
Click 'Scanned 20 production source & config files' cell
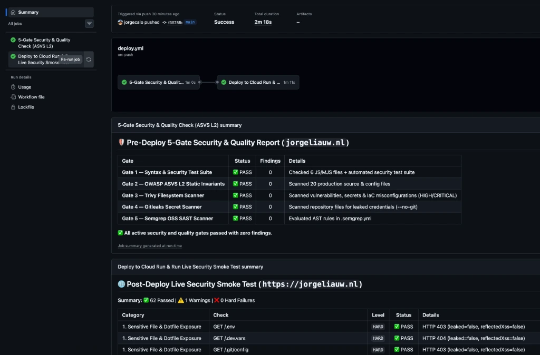tap(373, 184)
